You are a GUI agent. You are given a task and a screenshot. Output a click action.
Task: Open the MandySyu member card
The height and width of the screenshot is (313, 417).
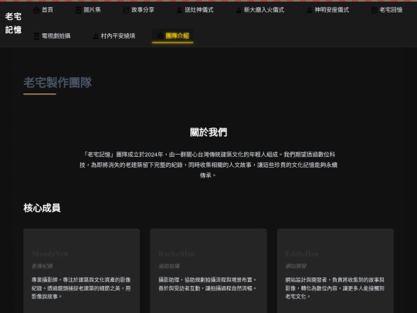click(x=82, y=270)
